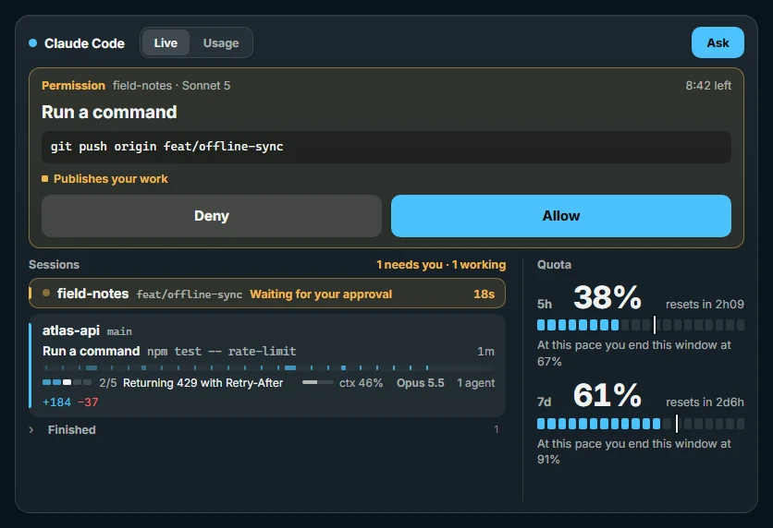
Task: Click the Finished section label
Action: tap(71, 429)
